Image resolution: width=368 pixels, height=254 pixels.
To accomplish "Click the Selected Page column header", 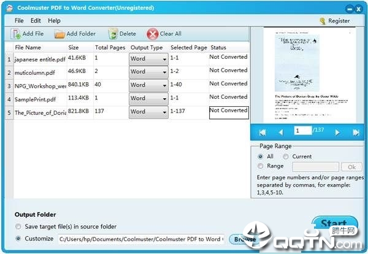I will pyautogui.click(x=189, y=48).
